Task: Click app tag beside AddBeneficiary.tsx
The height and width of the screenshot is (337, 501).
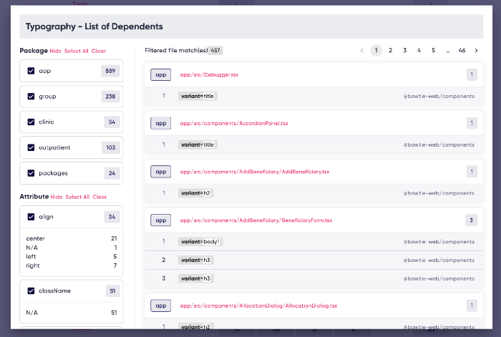Action: coord(161,172)
